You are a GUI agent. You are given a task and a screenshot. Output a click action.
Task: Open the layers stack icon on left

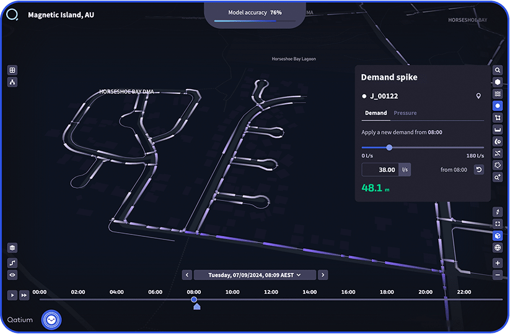[12, 247]
